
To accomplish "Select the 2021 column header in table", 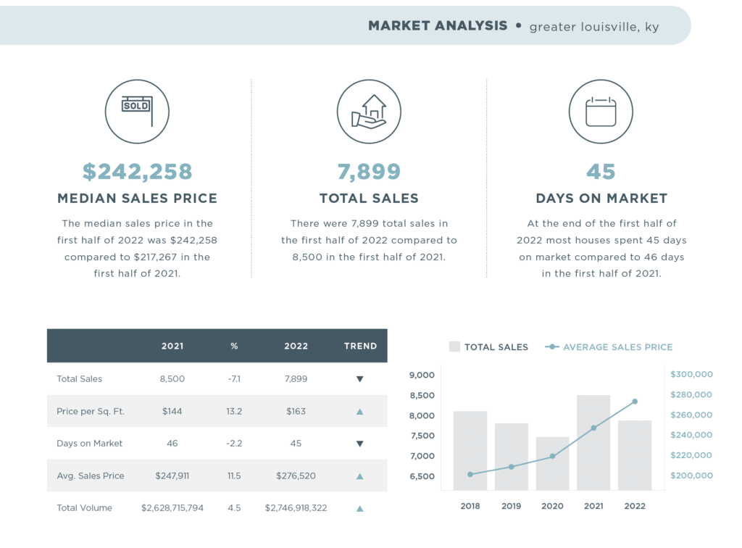I will point(172,346).
